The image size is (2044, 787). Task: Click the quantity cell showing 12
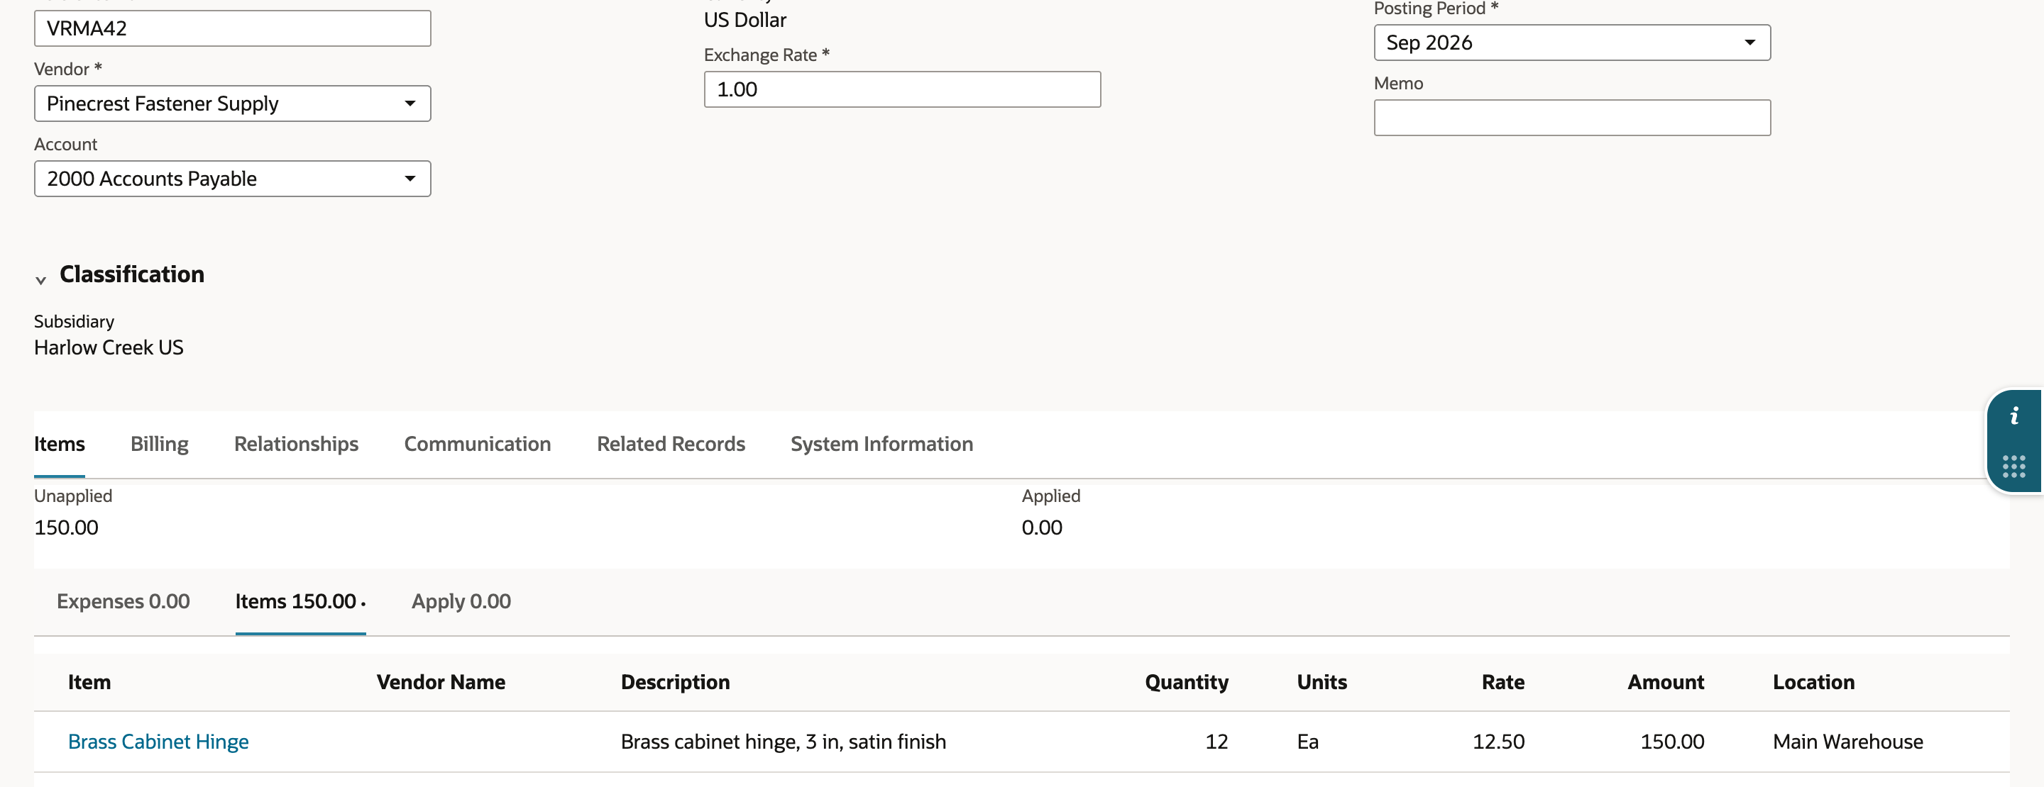click(x=1216, y=742)
